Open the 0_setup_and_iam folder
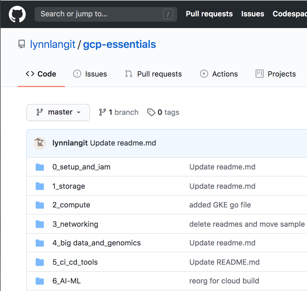This screenshot has height=291, width=307. [82, 167]
